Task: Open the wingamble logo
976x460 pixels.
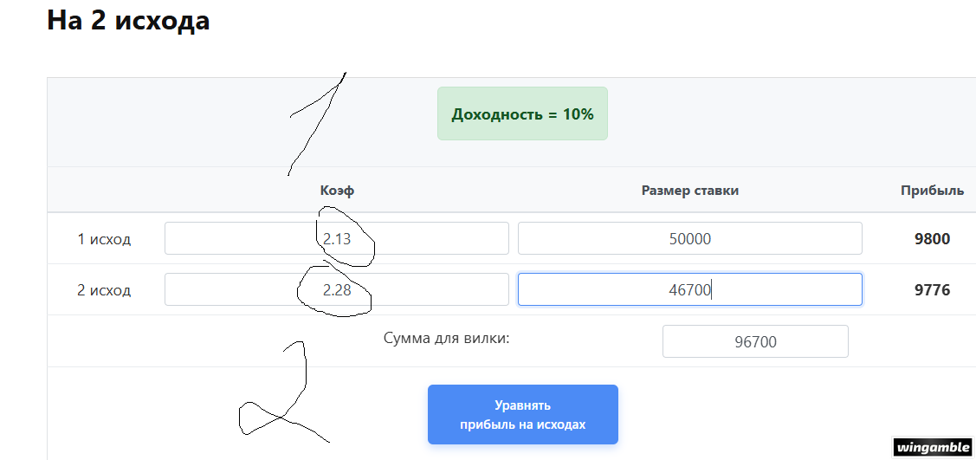Action: click(x=932, y=447)
